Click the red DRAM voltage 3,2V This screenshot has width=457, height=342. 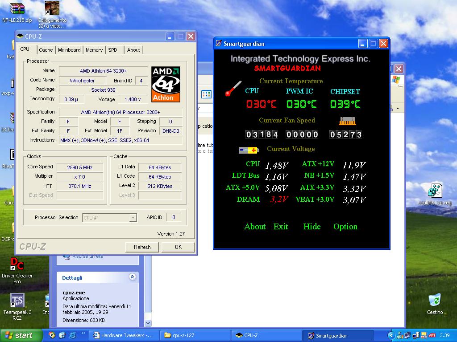pos(279,199)
